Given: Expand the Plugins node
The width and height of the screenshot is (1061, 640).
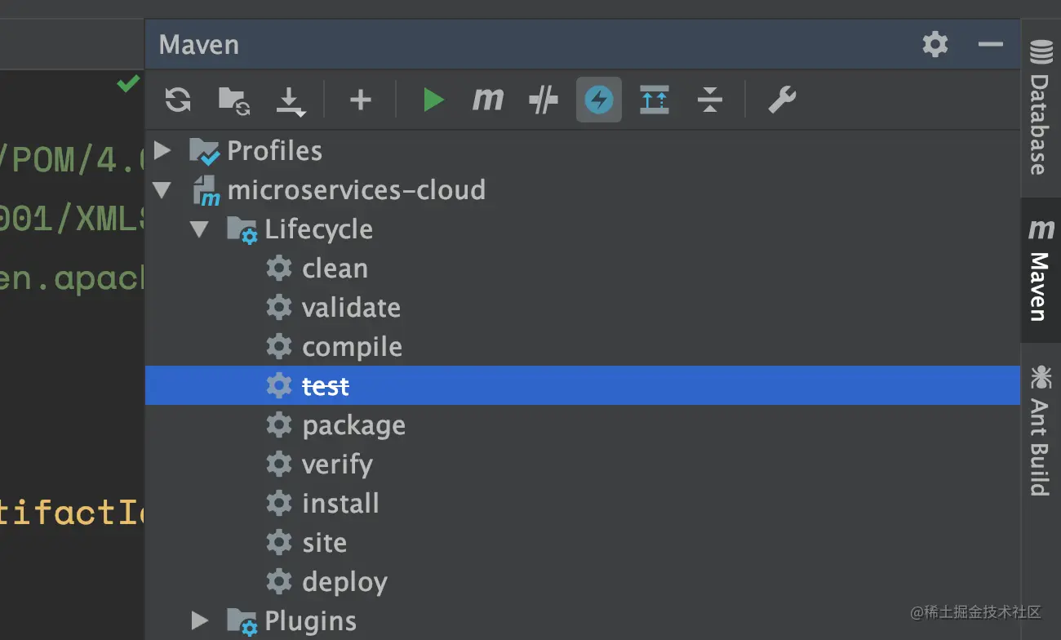Looking at the screenshot, I should coord(200,620).
